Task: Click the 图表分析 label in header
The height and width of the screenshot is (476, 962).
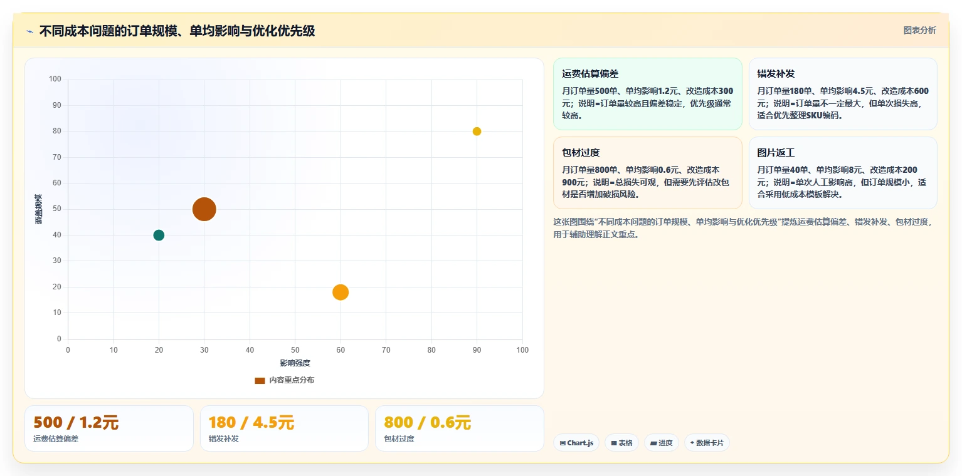Action: (x=919, y=30)
